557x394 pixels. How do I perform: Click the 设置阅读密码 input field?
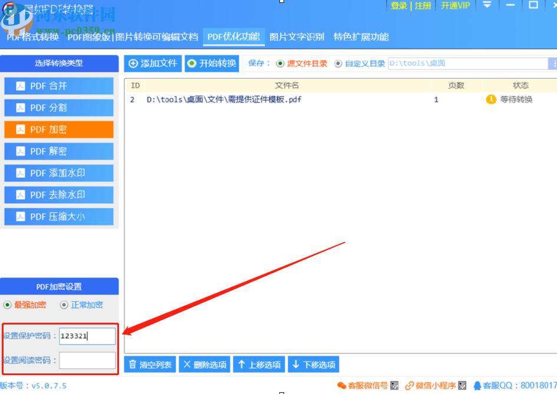pyautogui.click(x=87, y=360)
